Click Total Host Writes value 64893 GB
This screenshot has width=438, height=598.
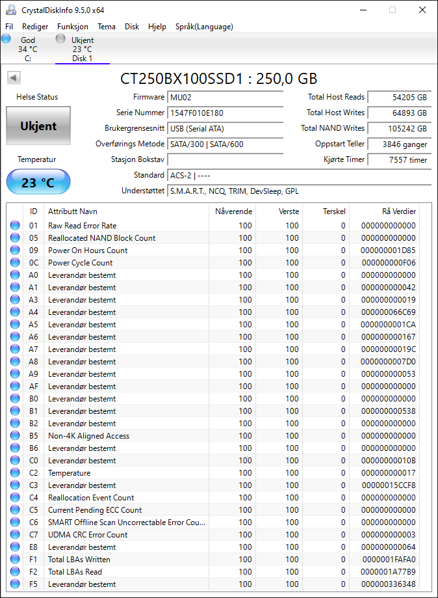[x=400, y=113]
